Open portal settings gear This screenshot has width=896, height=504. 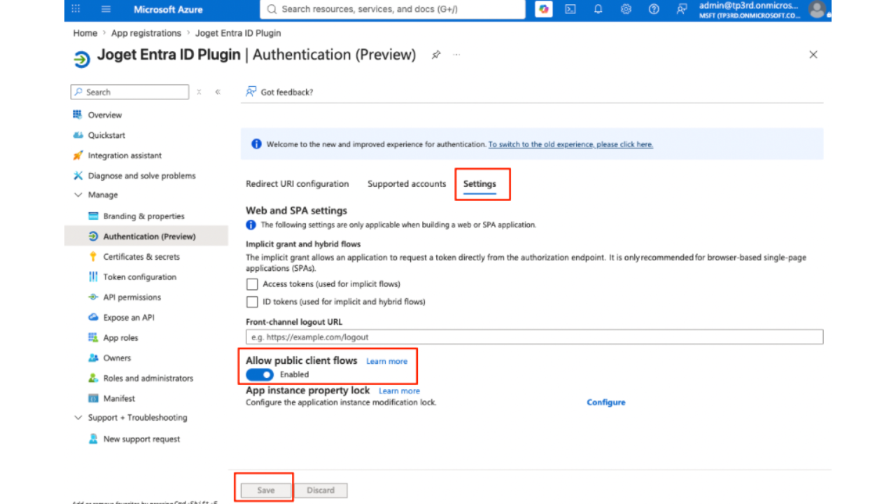pyautogui.click(x=626, y=9)
